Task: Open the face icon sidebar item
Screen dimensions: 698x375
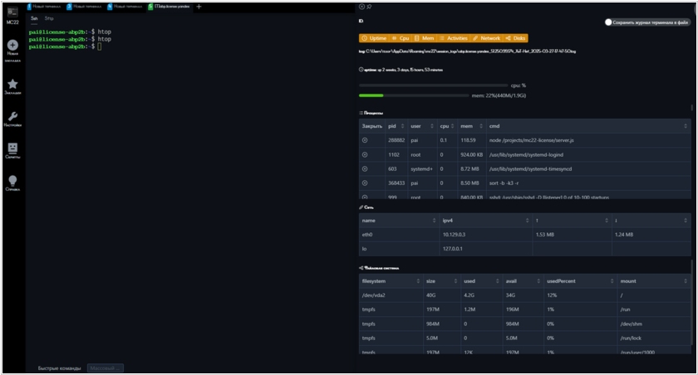Action: tap(12, 149)
